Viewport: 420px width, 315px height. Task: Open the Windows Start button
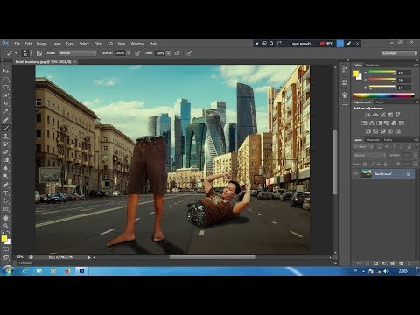point(8,271)
